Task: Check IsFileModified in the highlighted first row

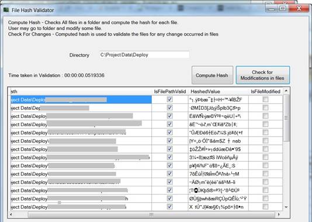Action: pos(265,99)
